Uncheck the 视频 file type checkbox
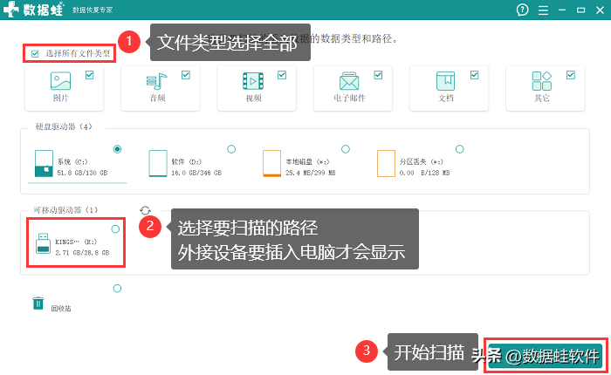 [x=281, y=75]
